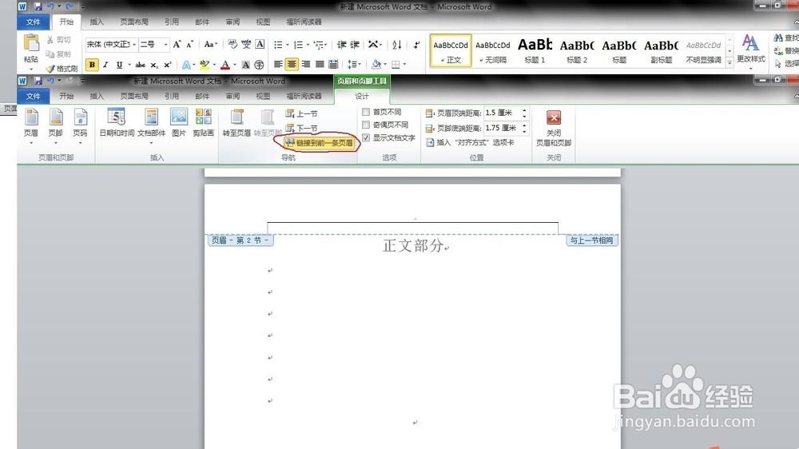Image resolution: width=799 pixels, height=449 pixels.
Task: Click 链接到前一条页眉 (Link to Previous)
Action: point(318,143)
